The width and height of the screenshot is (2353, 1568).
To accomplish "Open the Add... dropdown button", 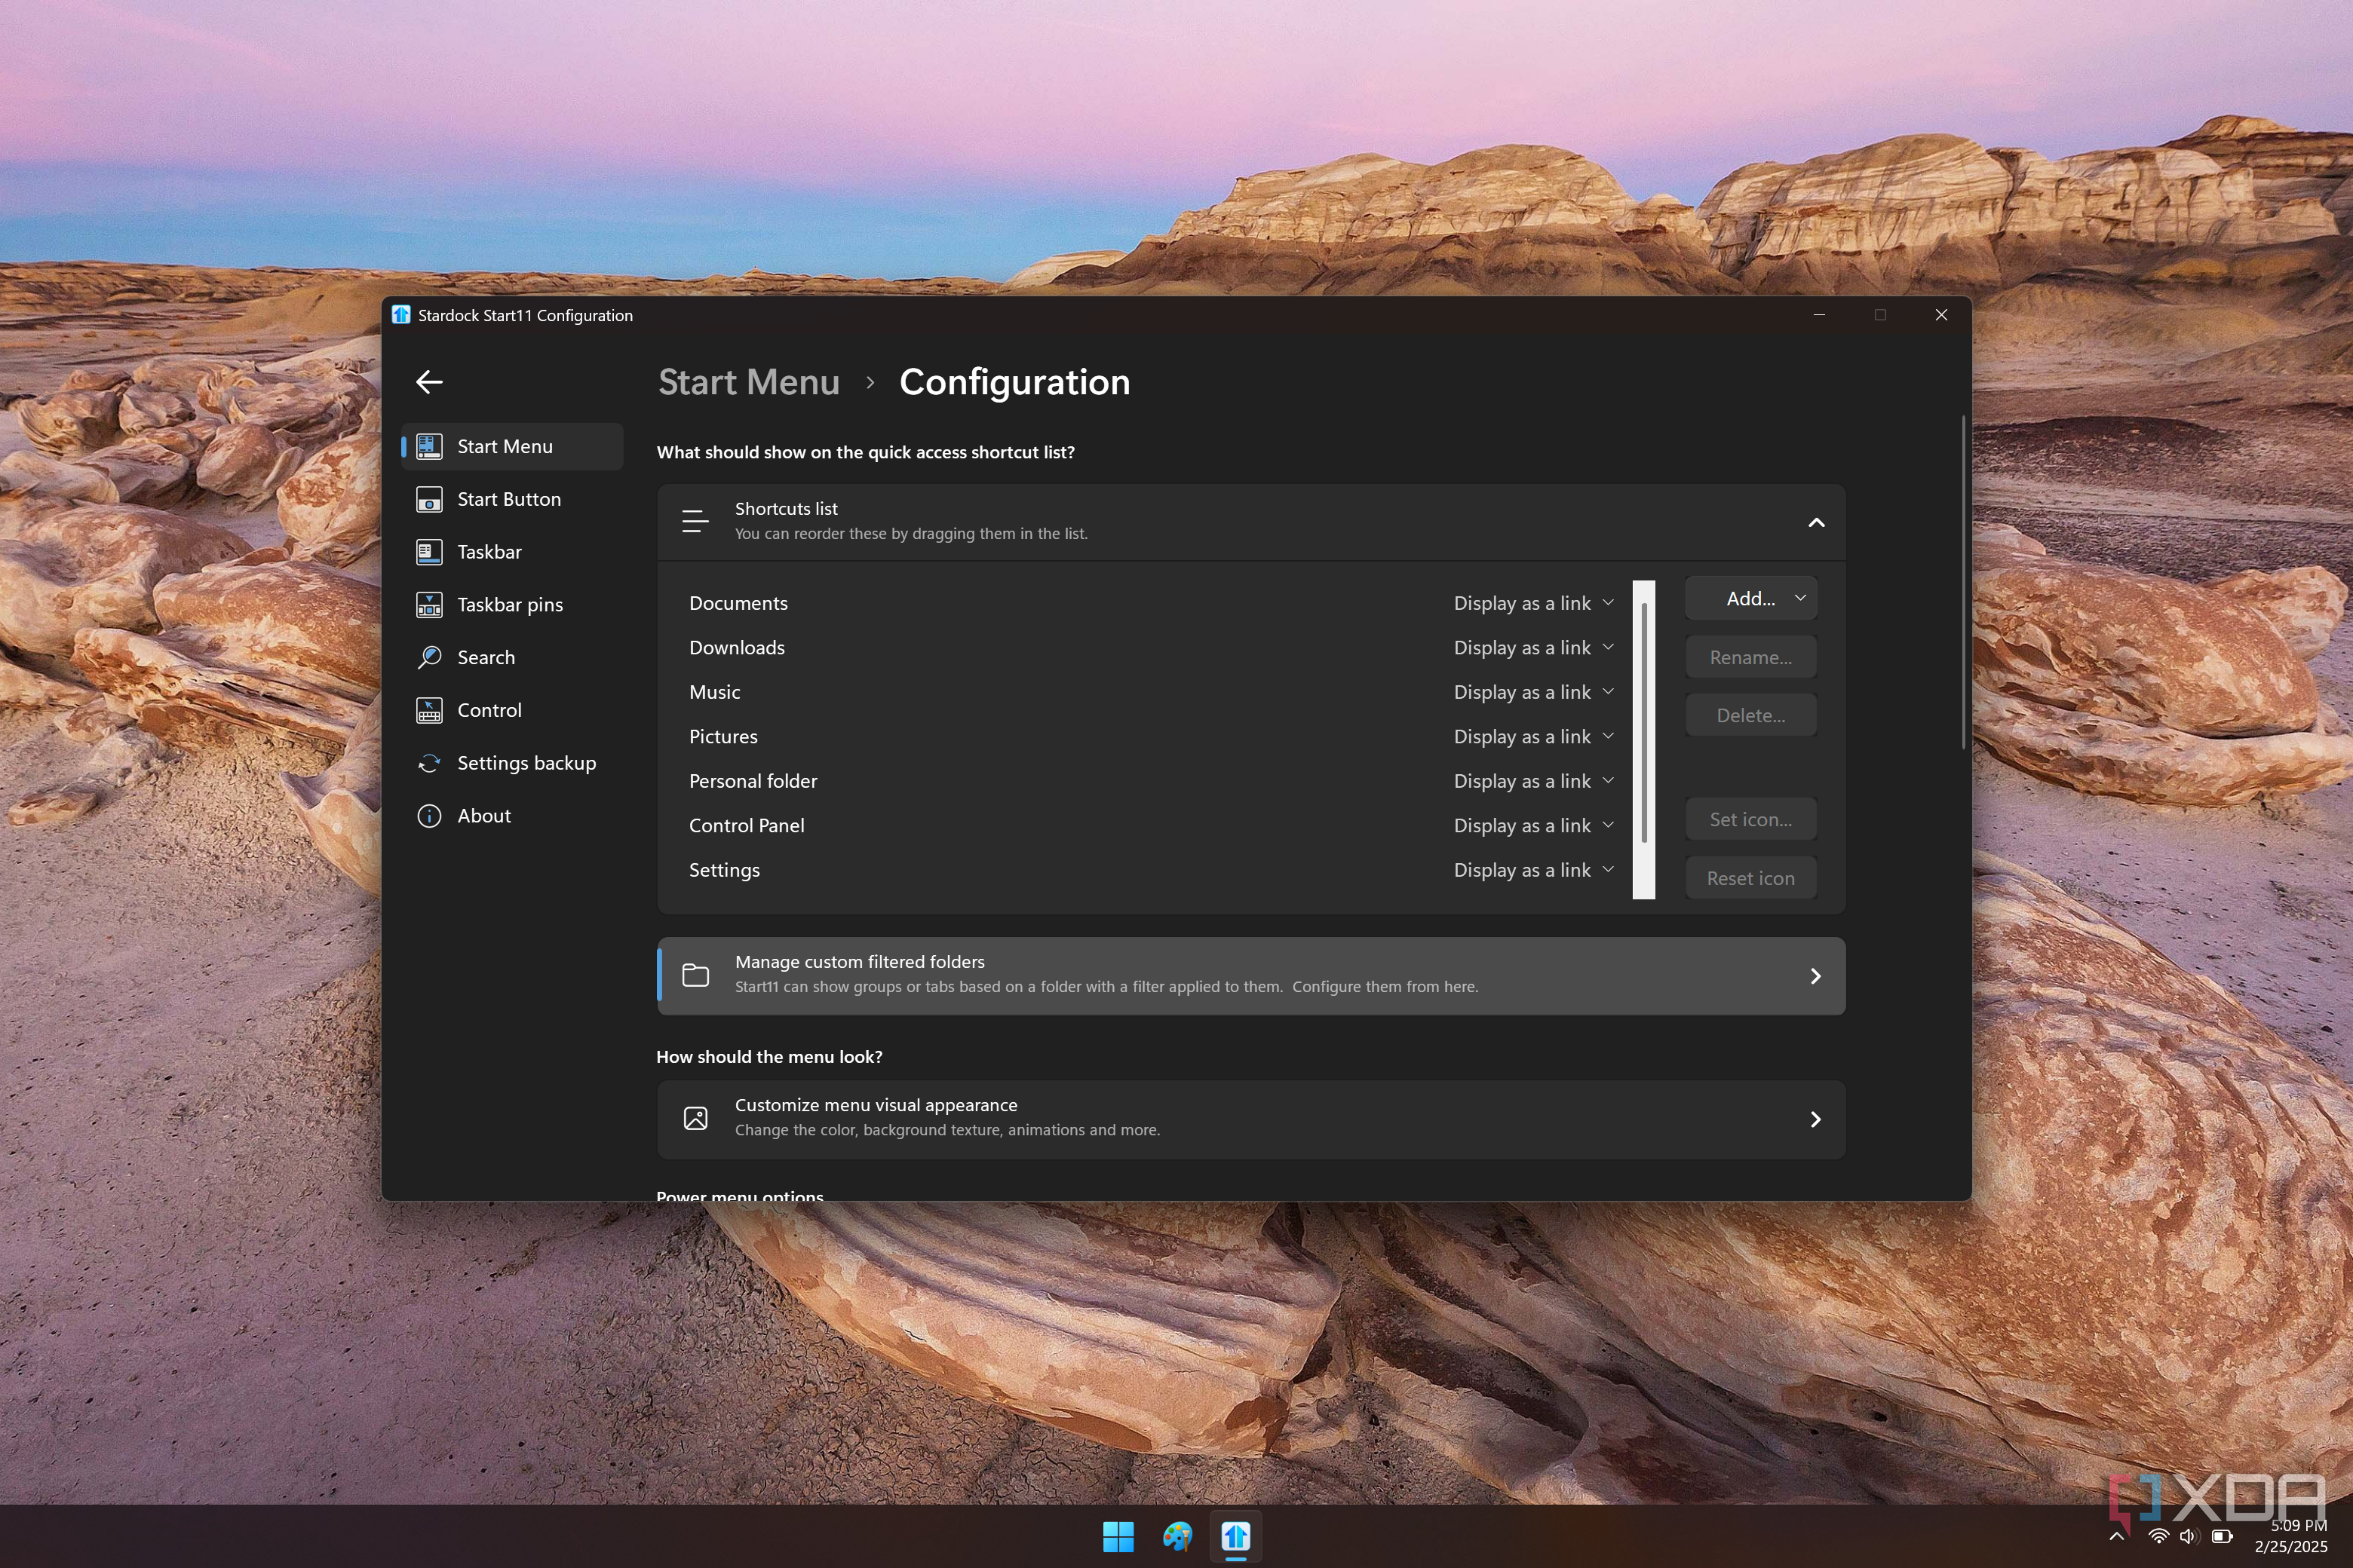I will (x=1750, y=598).
